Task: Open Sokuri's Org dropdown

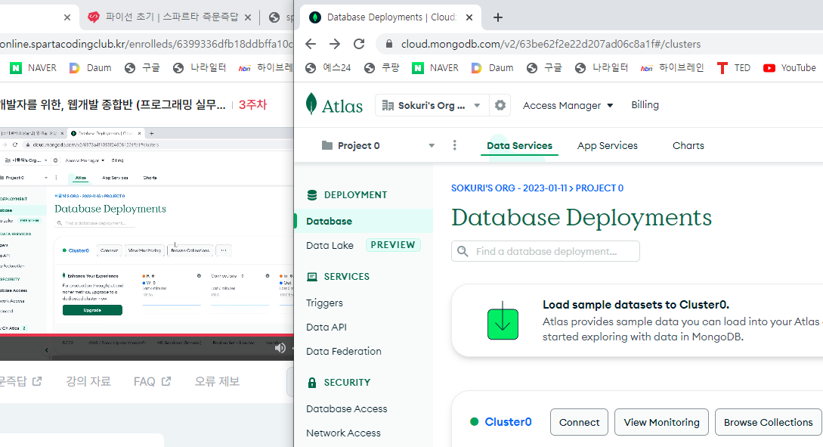Action: (432, 105)
